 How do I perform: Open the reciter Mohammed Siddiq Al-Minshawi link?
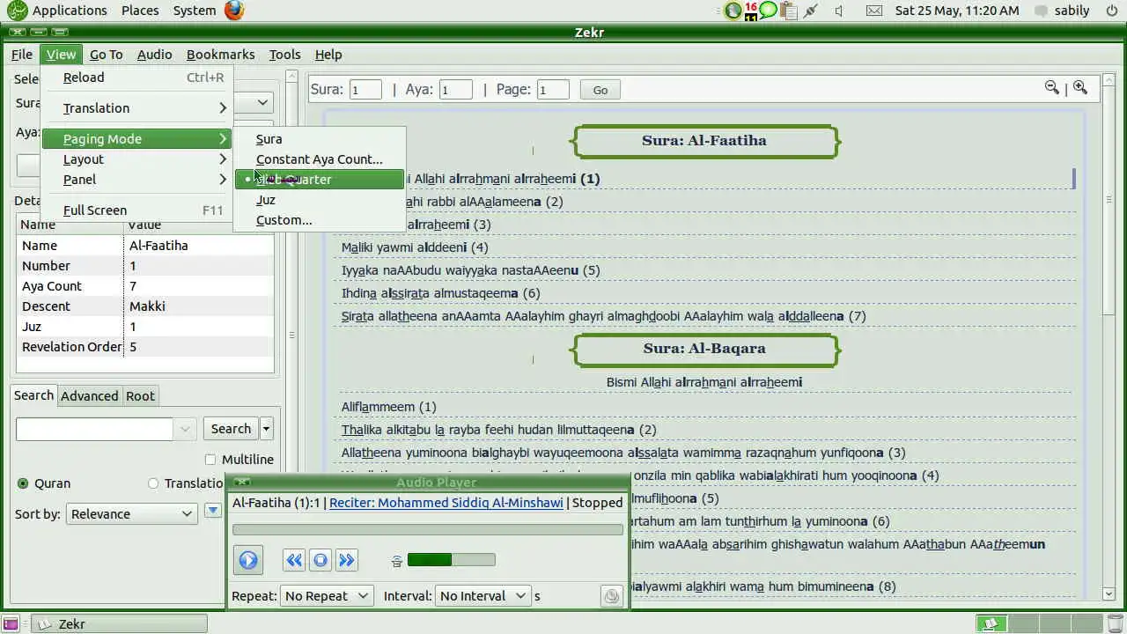(x=446, y=503)
